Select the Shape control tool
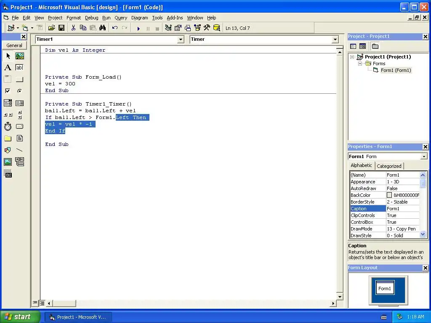431x323 pixels. 8,150
